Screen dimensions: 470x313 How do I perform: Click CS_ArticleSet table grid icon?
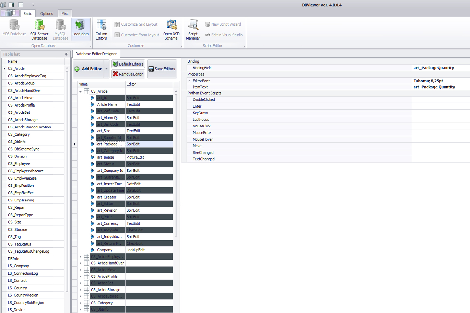[86, 283]
